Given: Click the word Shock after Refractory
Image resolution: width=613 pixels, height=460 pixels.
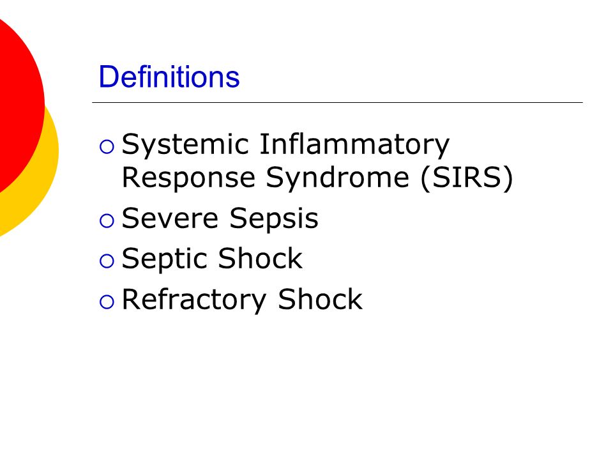Looking at the screenshot, I should coord(320,299).
